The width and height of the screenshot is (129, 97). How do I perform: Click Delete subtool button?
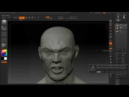[118, 62]
